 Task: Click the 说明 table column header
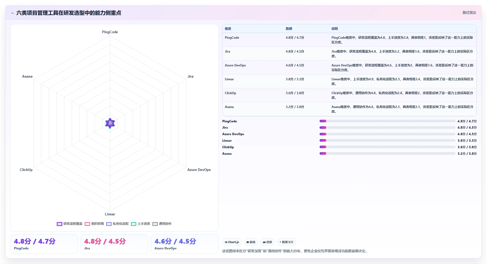click(334, 29)
